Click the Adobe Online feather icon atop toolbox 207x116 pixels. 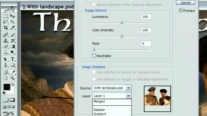(x=9, y=9)
